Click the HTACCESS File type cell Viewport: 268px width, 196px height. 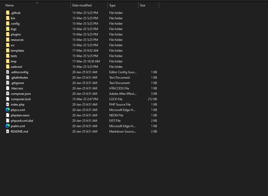click(x=119, y=88)
